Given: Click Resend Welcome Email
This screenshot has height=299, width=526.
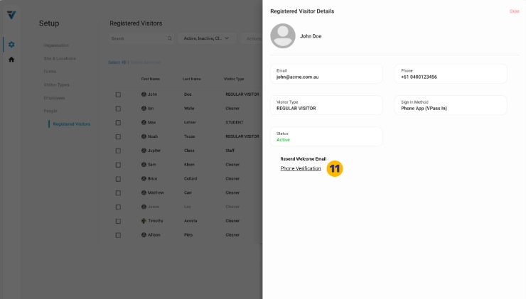Looking at the screenshot, I should (303, 158).
